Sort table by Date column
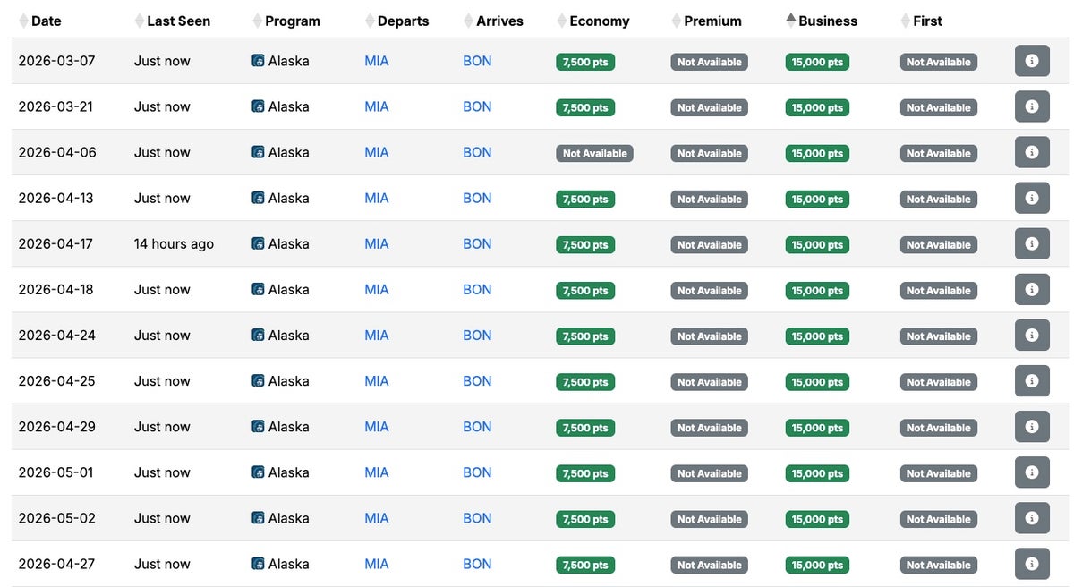 click(46, 21)
